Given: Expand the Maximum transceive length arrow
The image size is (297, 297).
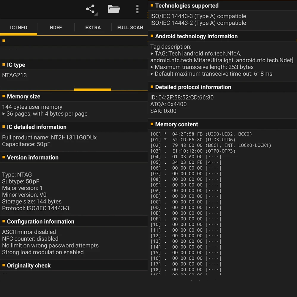Looking at the screenshot, I should [x=152, y=67].
